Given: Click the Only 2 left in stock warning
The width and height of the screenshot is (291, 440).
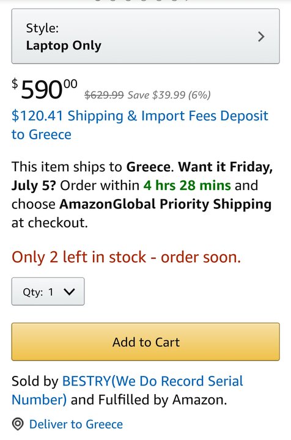Looking at the screenshot, I should (127, 257).
